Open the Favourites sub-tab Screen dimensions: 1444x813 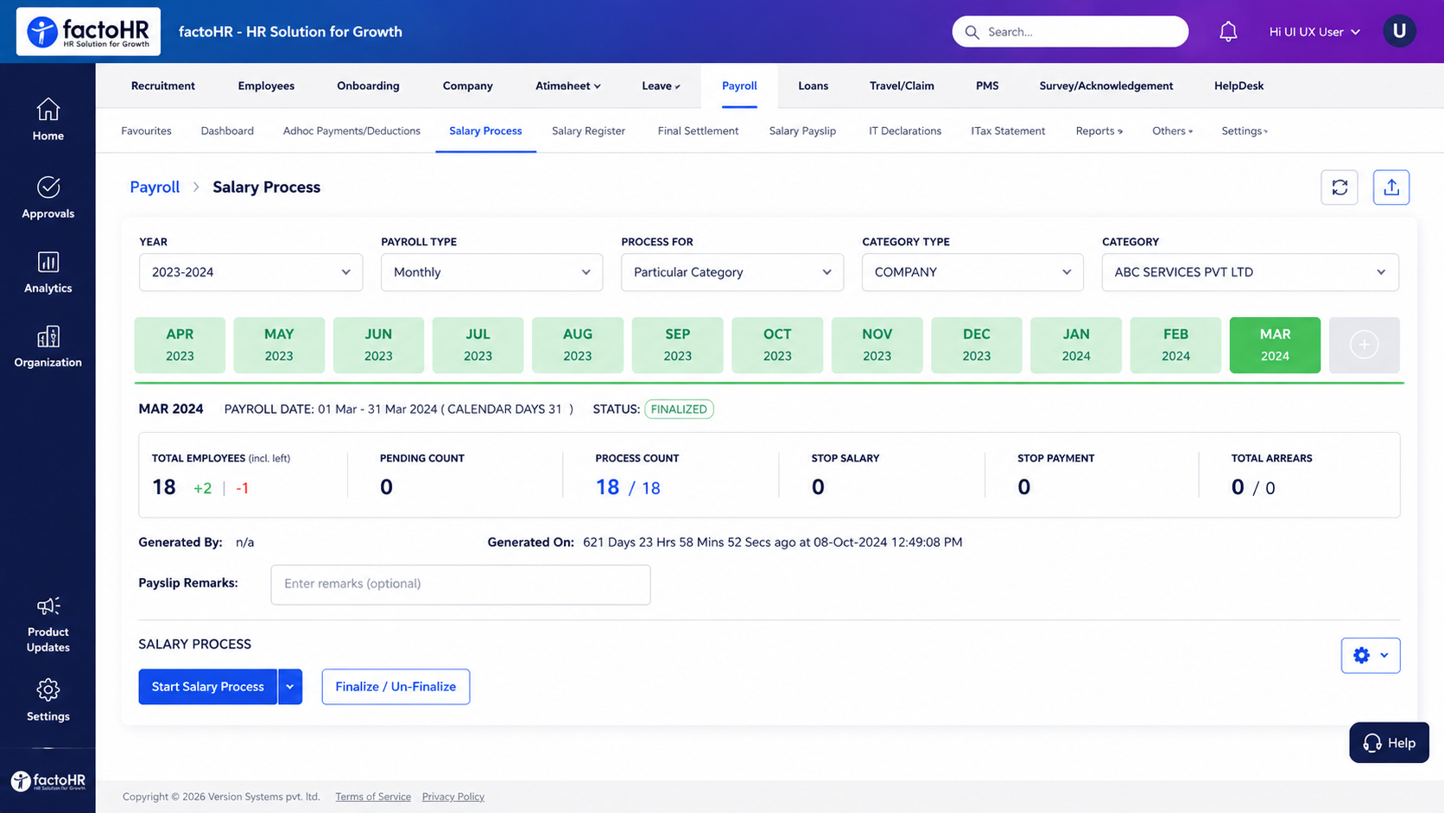tap(146, 131)
